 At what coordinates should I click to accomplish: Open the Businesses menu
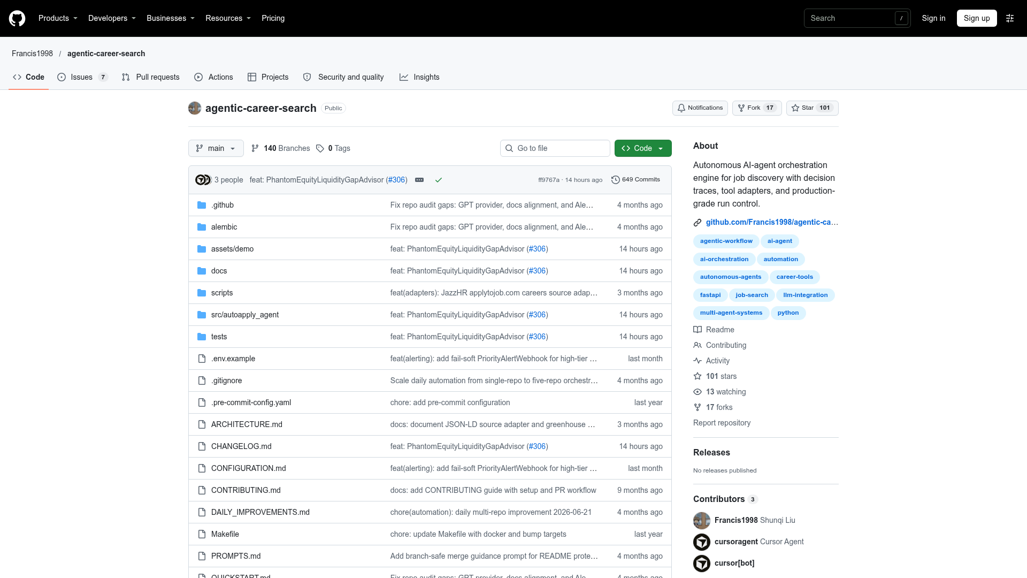pyautogui.click(x=171, y=18)
